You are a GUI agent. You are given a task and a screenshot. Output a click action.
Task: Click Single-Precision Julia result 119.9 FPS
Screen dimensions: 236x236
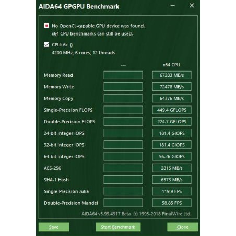172,191
